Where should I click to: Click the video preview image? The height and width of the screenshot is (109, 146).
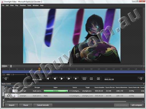[x=72, y=36]
